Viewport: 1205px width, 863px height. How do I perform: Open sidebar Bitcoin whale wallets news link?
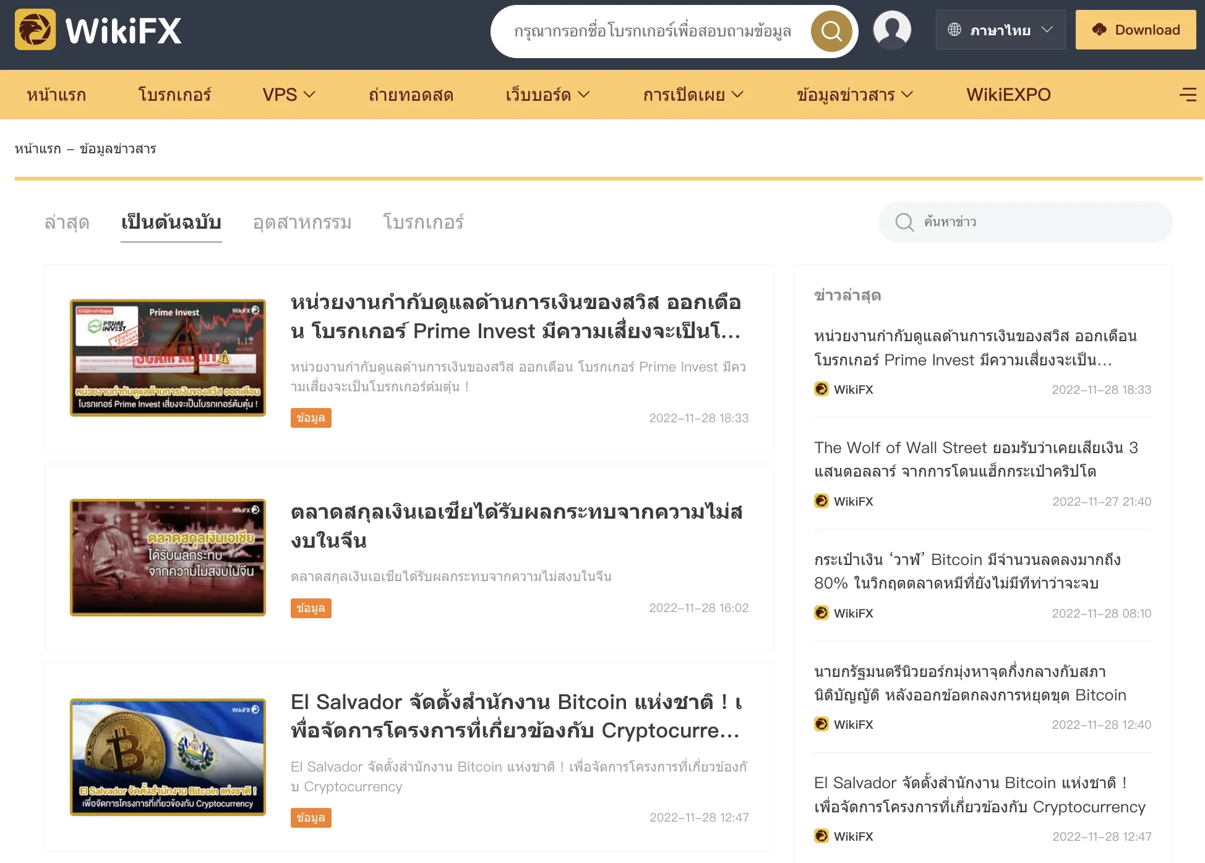click(x=967, y=571)
